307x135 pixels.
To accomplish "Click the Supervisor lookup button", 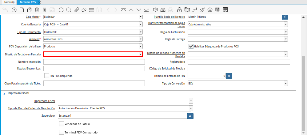I will 190,116.
